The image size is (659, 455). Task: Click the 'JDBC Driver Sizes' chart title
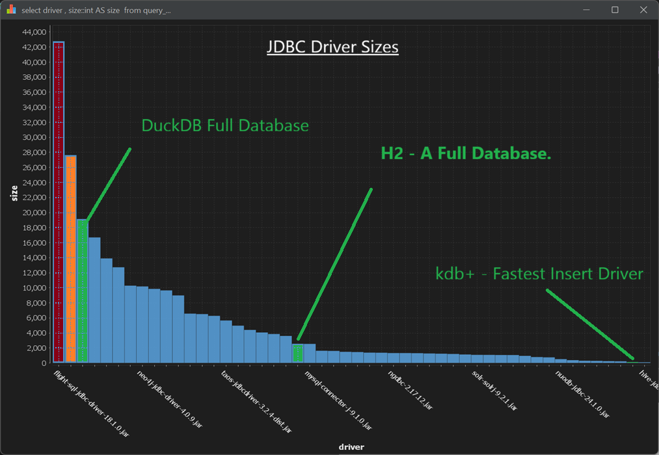point(332,47)
